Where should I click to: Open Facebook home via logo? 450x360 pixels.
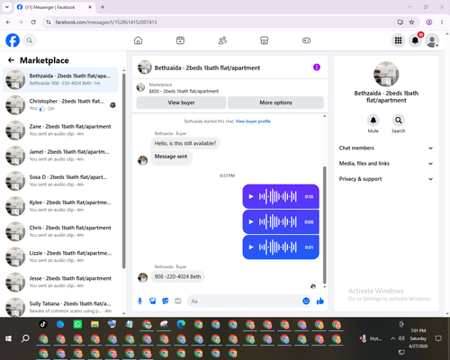[x=13, y=40]
